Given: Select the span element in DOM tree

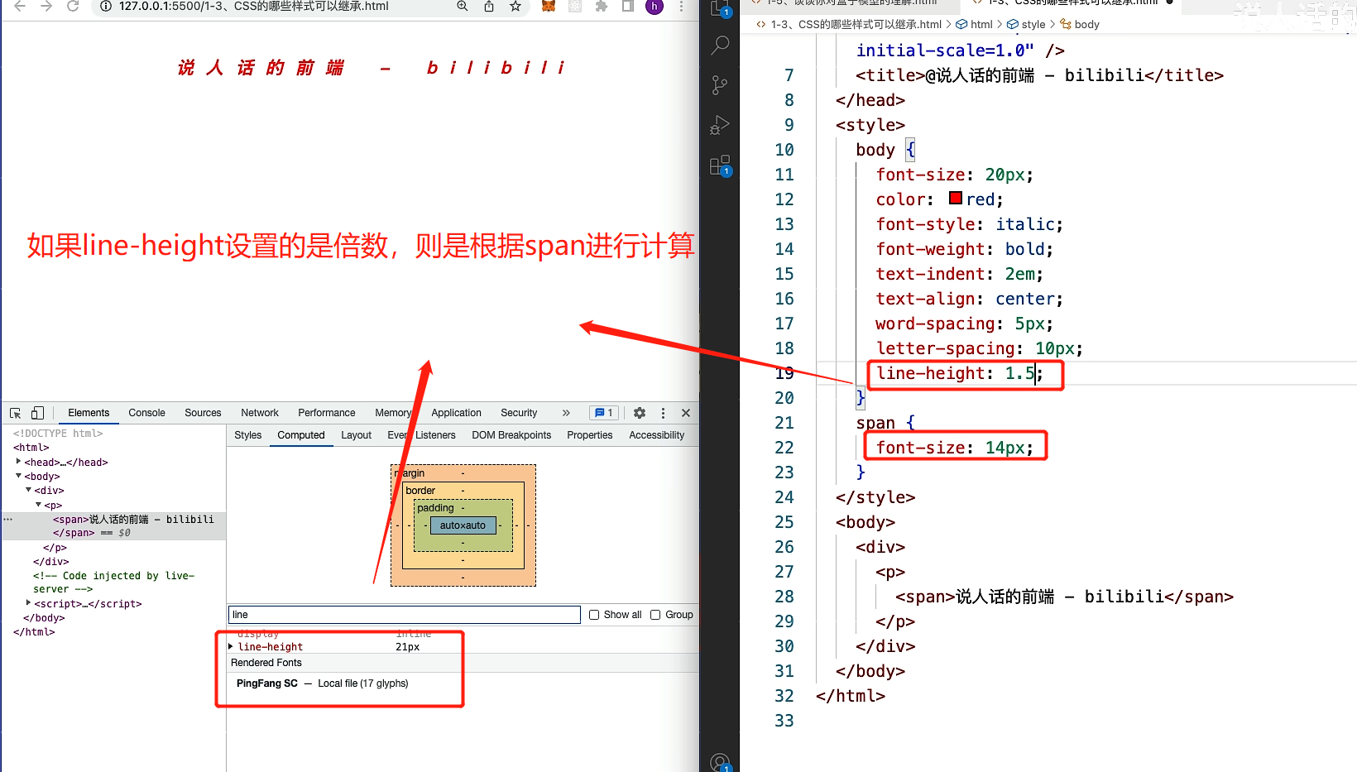Looking at the screenshot, I should coord(113,526).
